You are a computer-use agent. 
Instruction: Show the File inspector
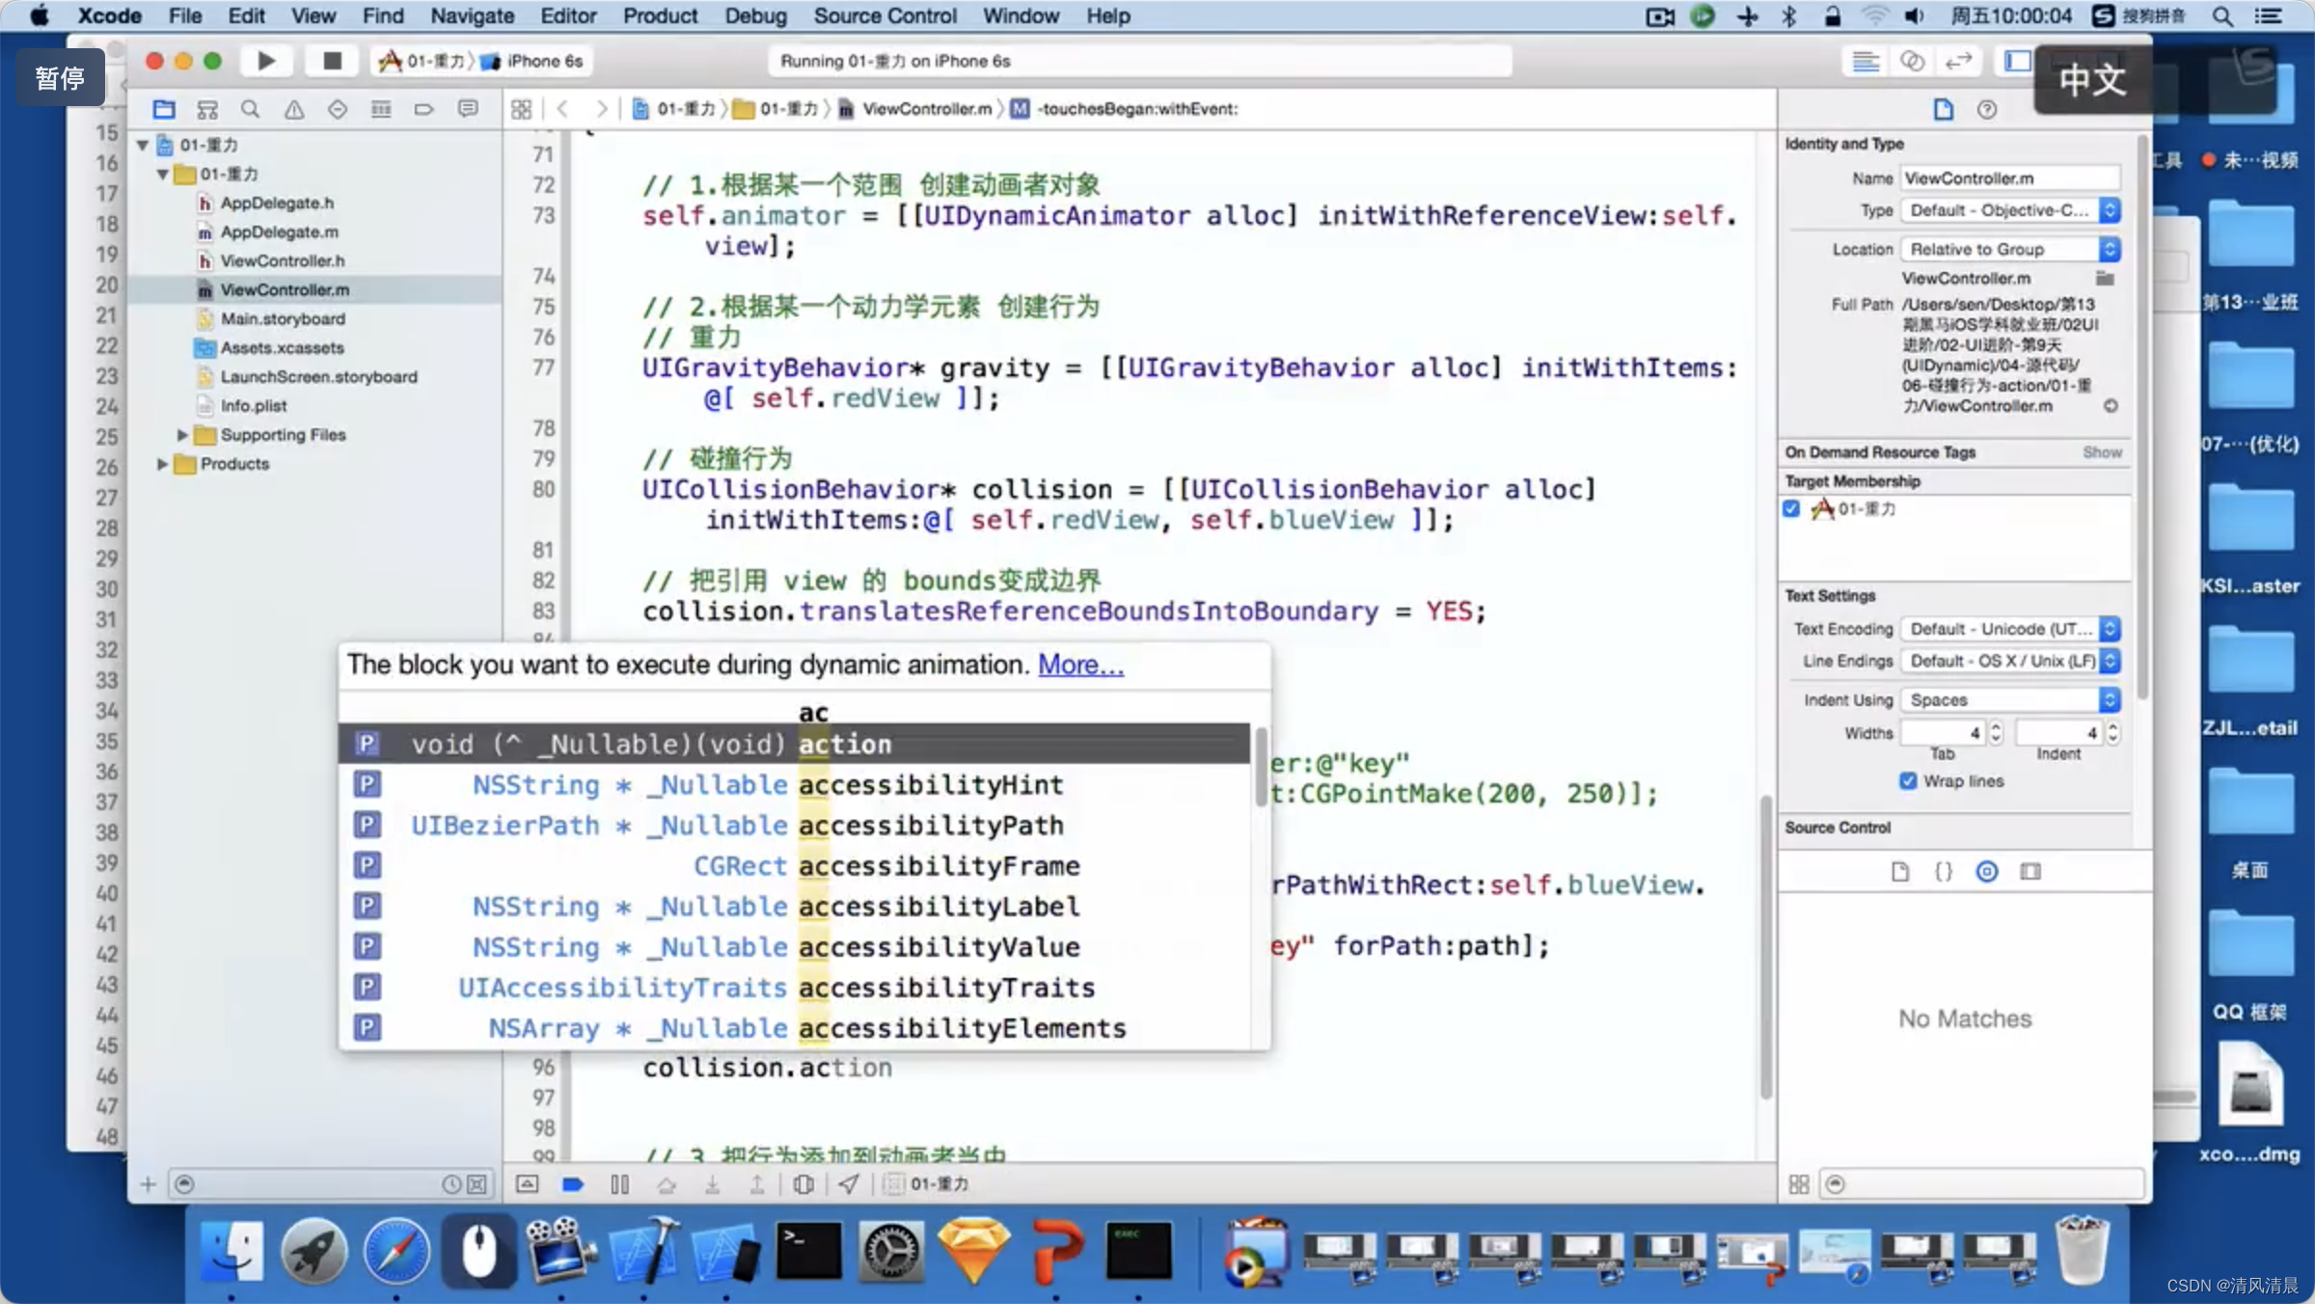pyautogui.click(x=1944, y=110)
